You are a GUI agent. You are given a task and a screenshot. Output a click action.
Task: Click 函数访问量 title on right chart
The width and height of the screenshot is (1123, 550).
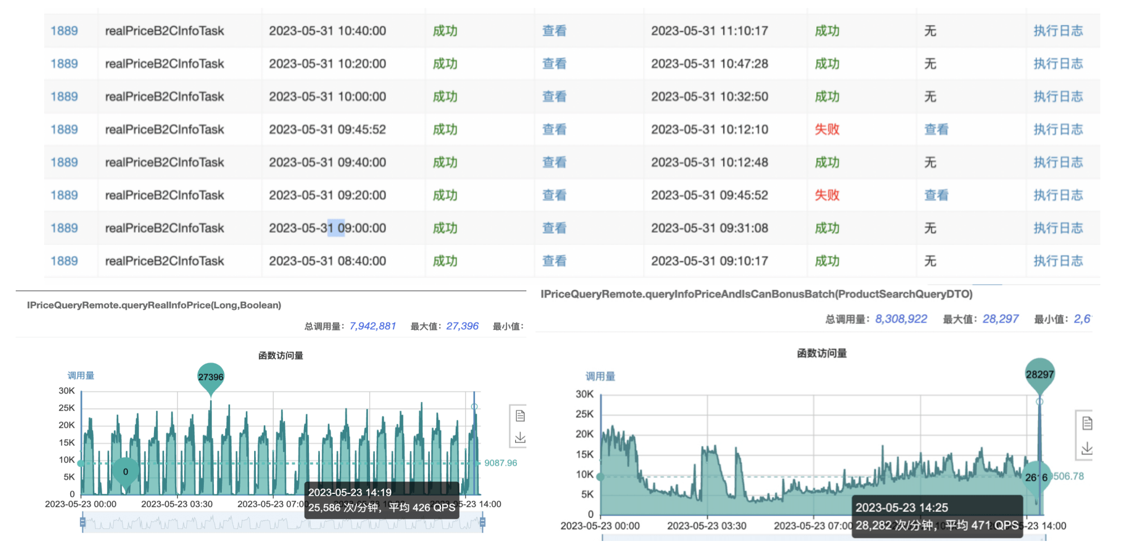822,353
